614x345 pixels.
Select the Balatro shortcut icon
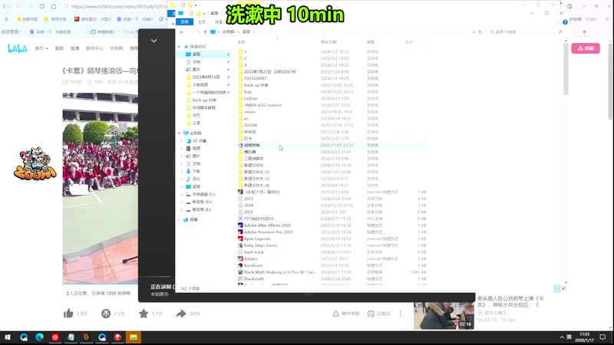pyautogui.click(x=240, y=258)
